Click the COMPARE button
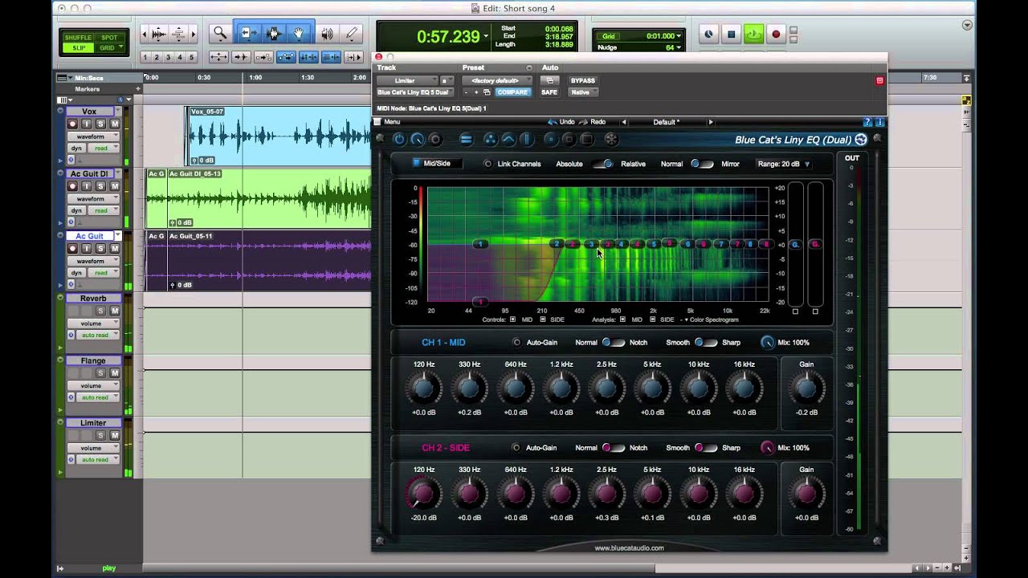1028x578 pixels. click(x=512, y=92)
